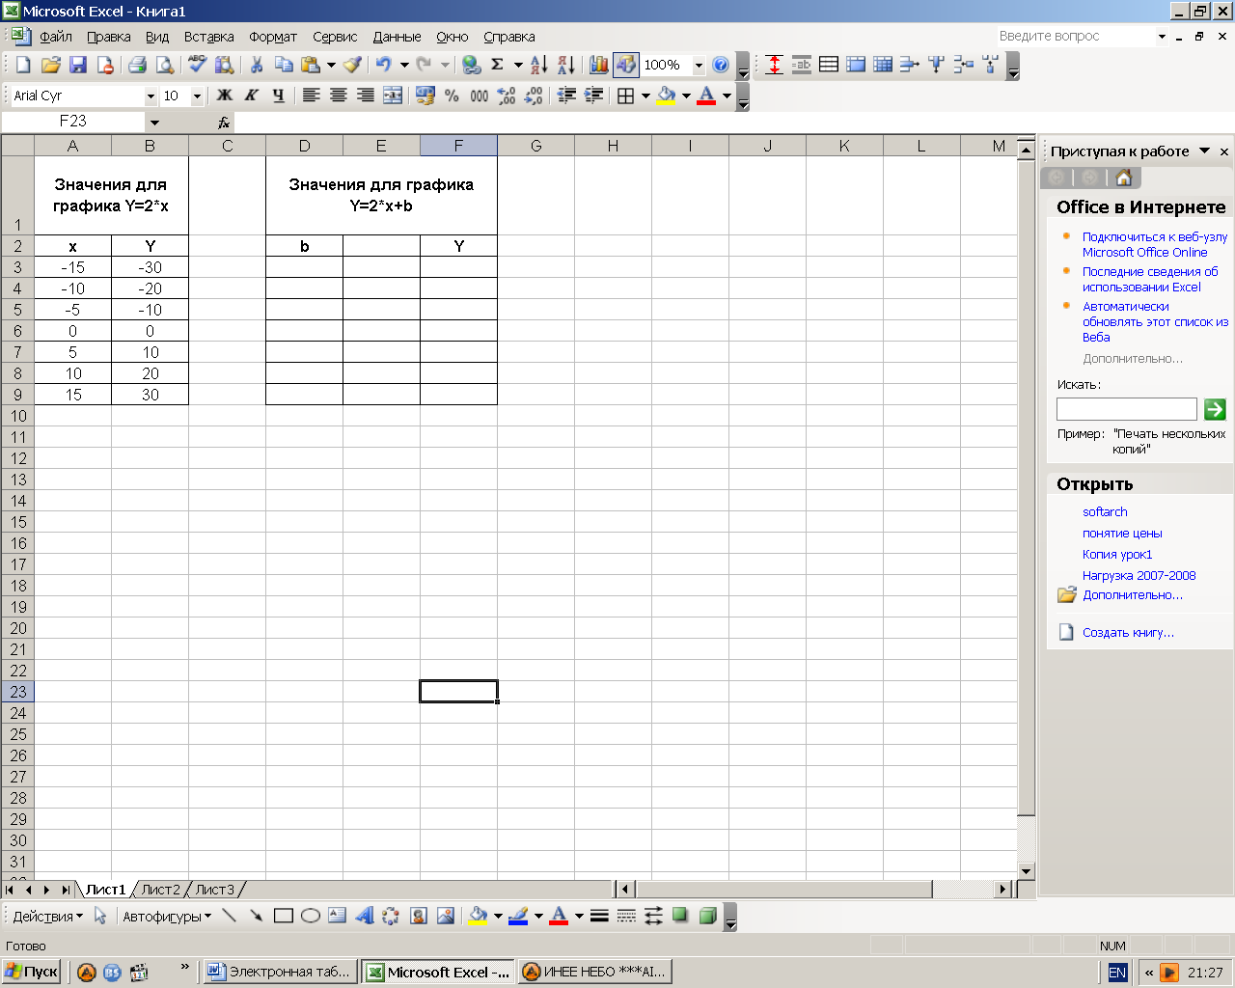Toggle Underline formatting (Ч)

(x=278, y=96)
